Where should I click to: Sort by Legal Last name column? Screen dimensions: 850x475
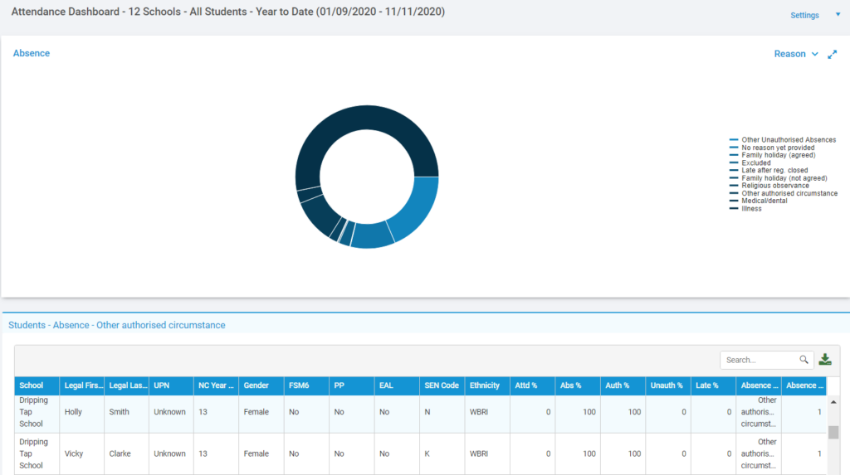click(x=127, y=385)
